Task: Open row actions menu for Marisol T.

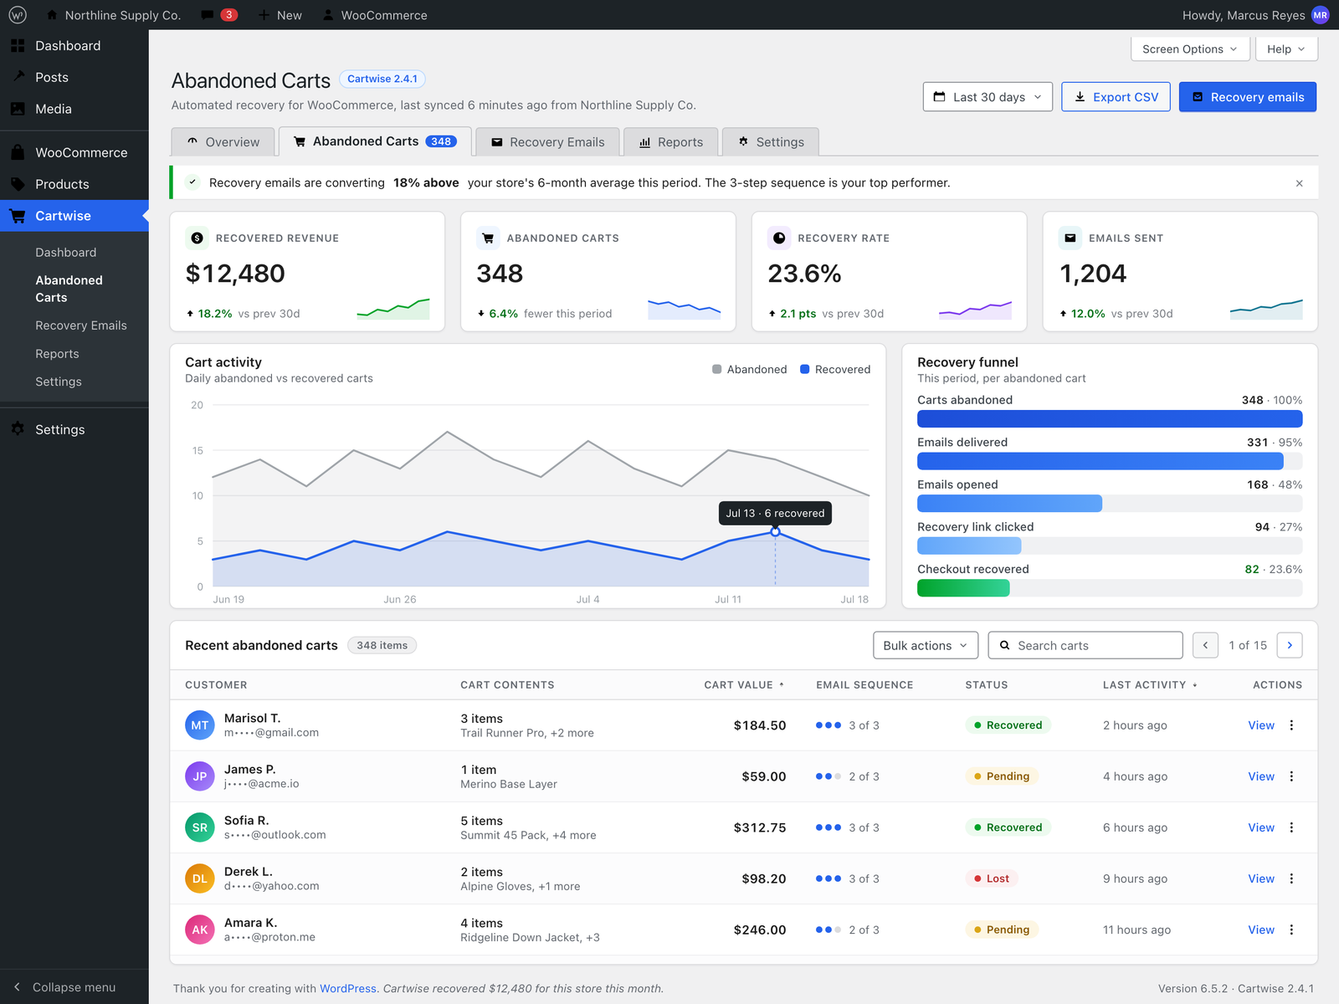Action: point(1291,725)
